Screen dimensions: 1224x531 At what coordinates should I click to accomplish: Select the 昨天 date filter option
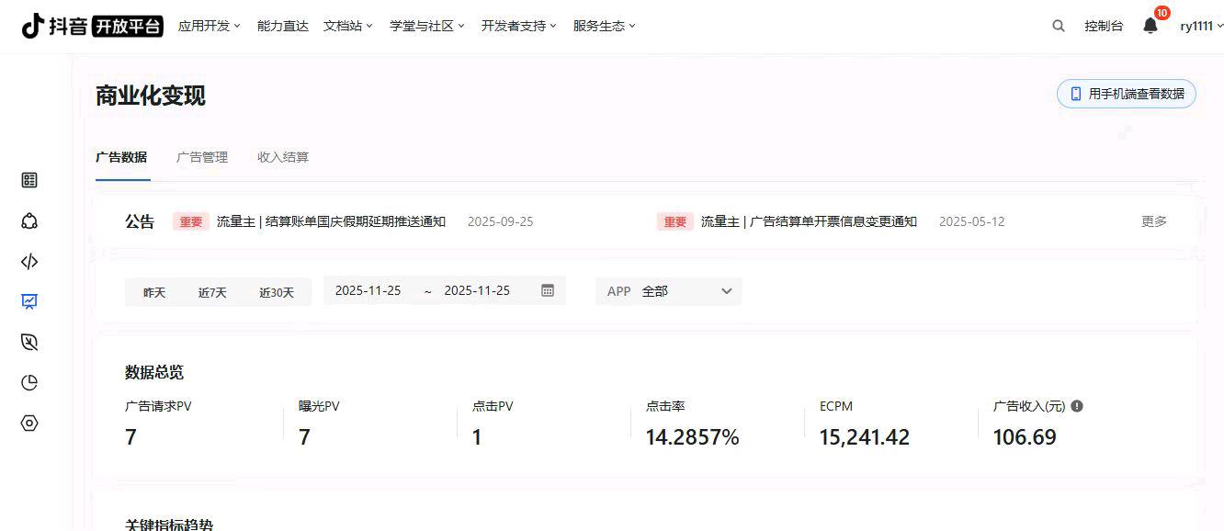153,291
